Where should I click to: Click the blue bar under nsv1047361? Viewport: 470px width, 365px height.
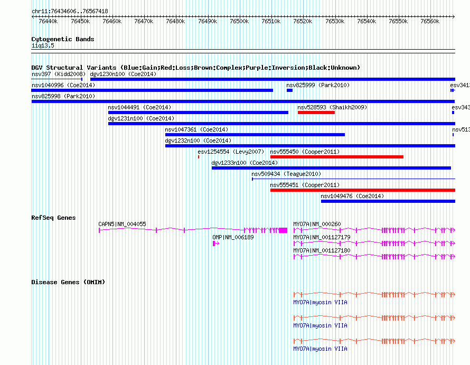pos(255,135)
